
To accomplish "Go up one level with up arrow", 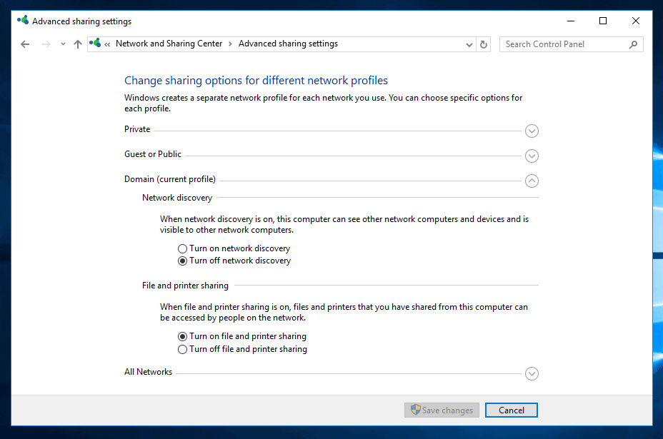I will (x=78, y=44).
